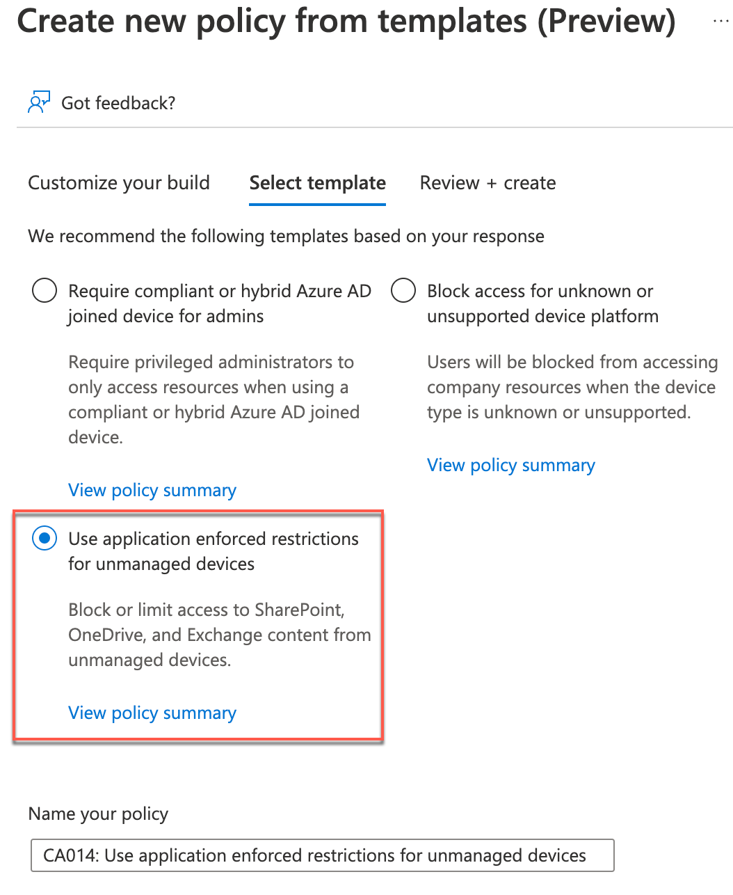This screenshot has width=733, height=895.
Task: Click the blocked users description text
Action: click(x=572, y=387)
